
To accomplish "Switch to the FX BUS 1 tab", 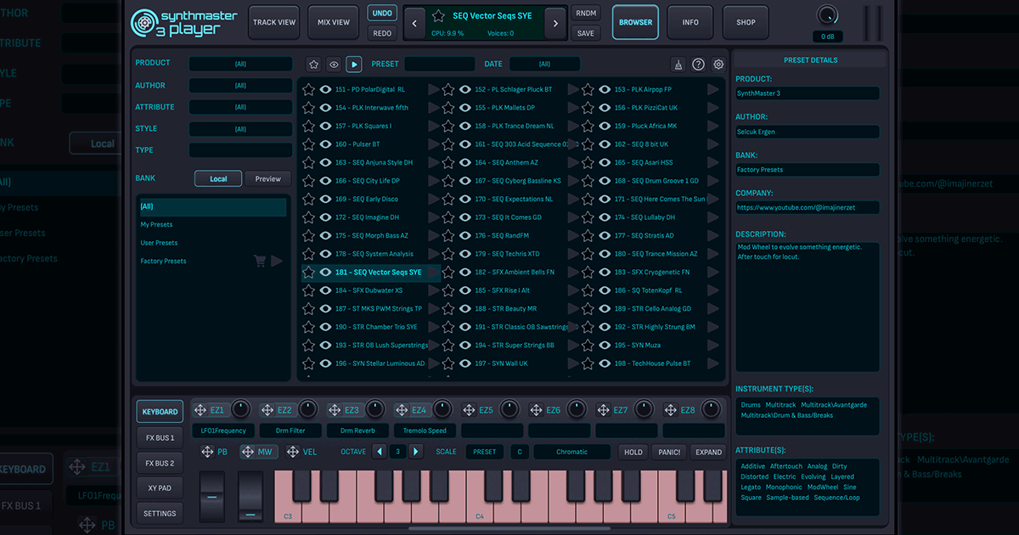I will tap(160, 438).
